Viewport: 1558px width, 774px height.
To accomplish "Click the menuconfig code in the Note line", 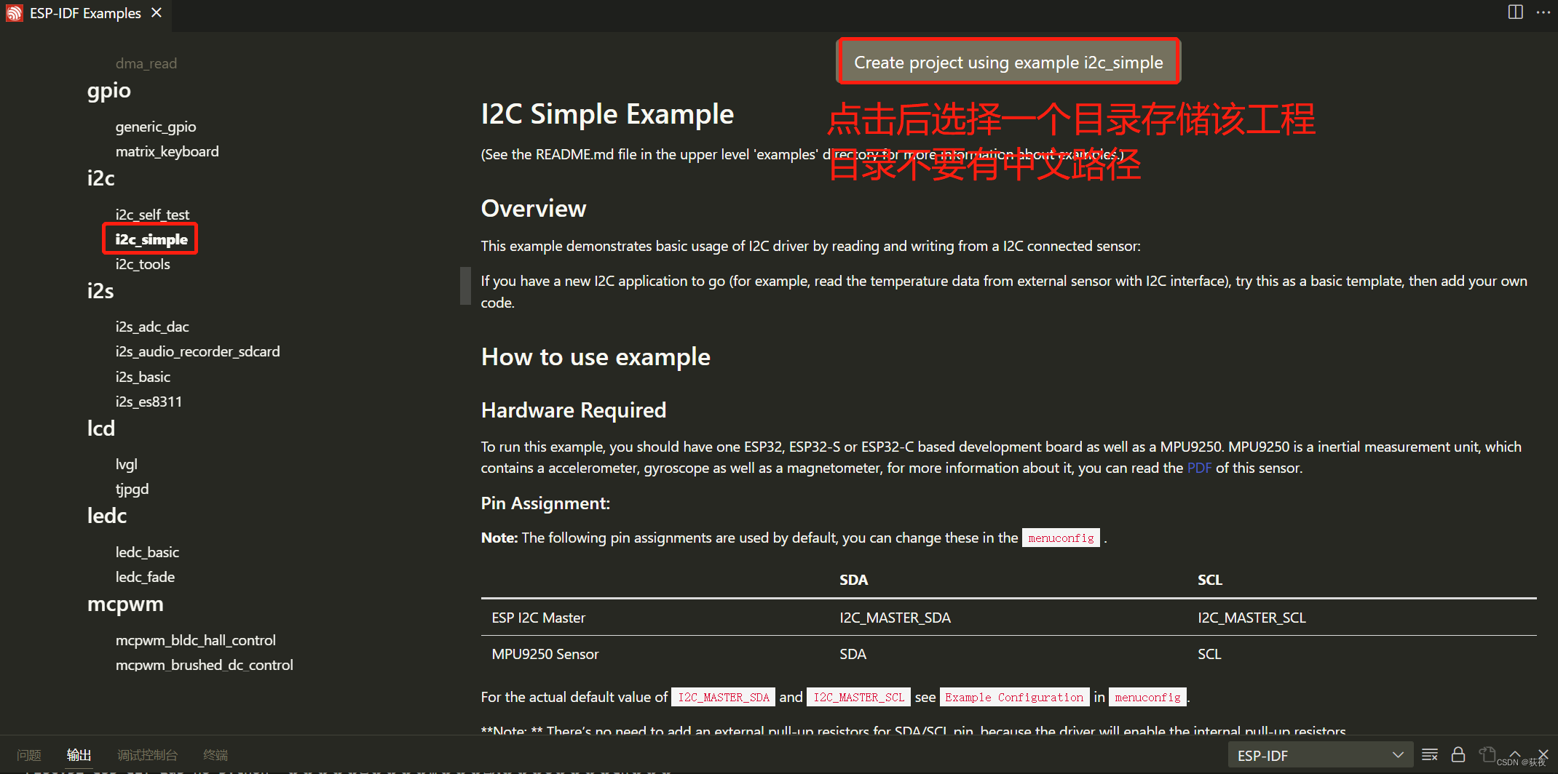I will click(x=1061, y=538).
